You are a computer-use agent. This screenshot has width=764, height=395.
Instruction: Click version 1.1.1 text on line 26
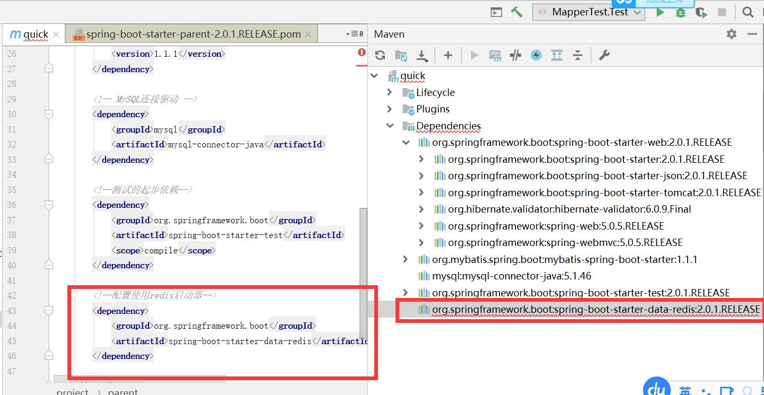coord(165,54)
